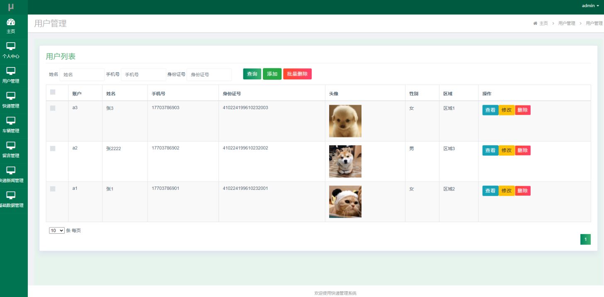This screenshot has height=297, width=604.
Task: Go to 用户管理 breadcrumb link
Action: click(567, 24)
